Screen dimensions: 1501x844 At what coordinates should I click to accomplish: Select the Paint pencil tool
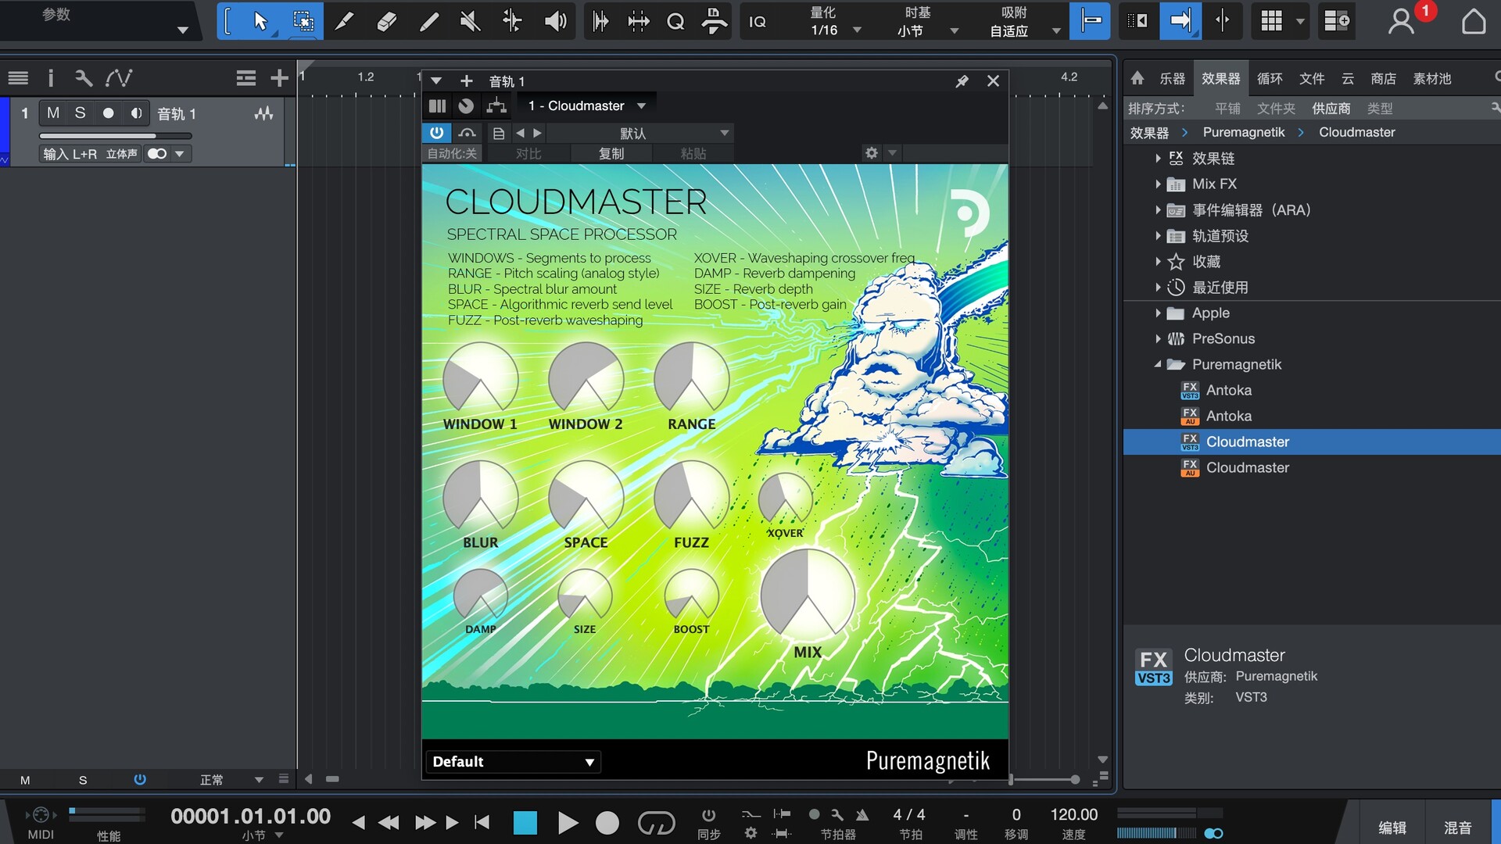[428, 21]
